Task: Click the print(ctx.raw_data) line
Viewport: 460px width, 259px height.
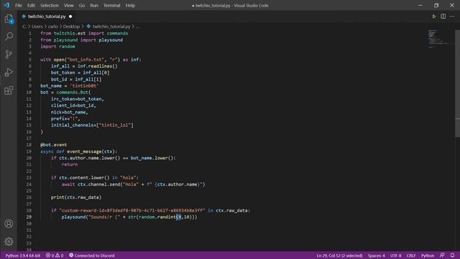Action: coord(76,197)
